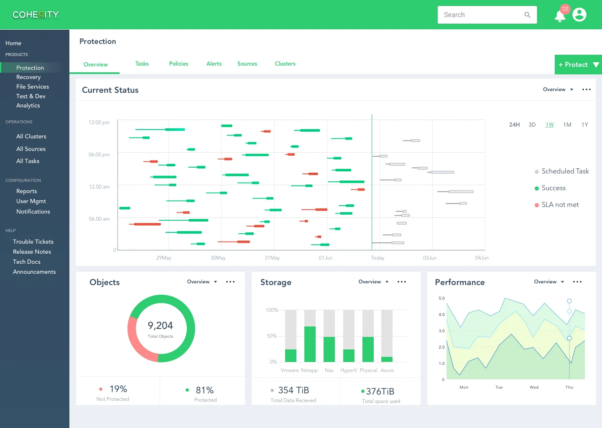Click the Success legend color dot

pyautogui.click(x=537, y=189)
